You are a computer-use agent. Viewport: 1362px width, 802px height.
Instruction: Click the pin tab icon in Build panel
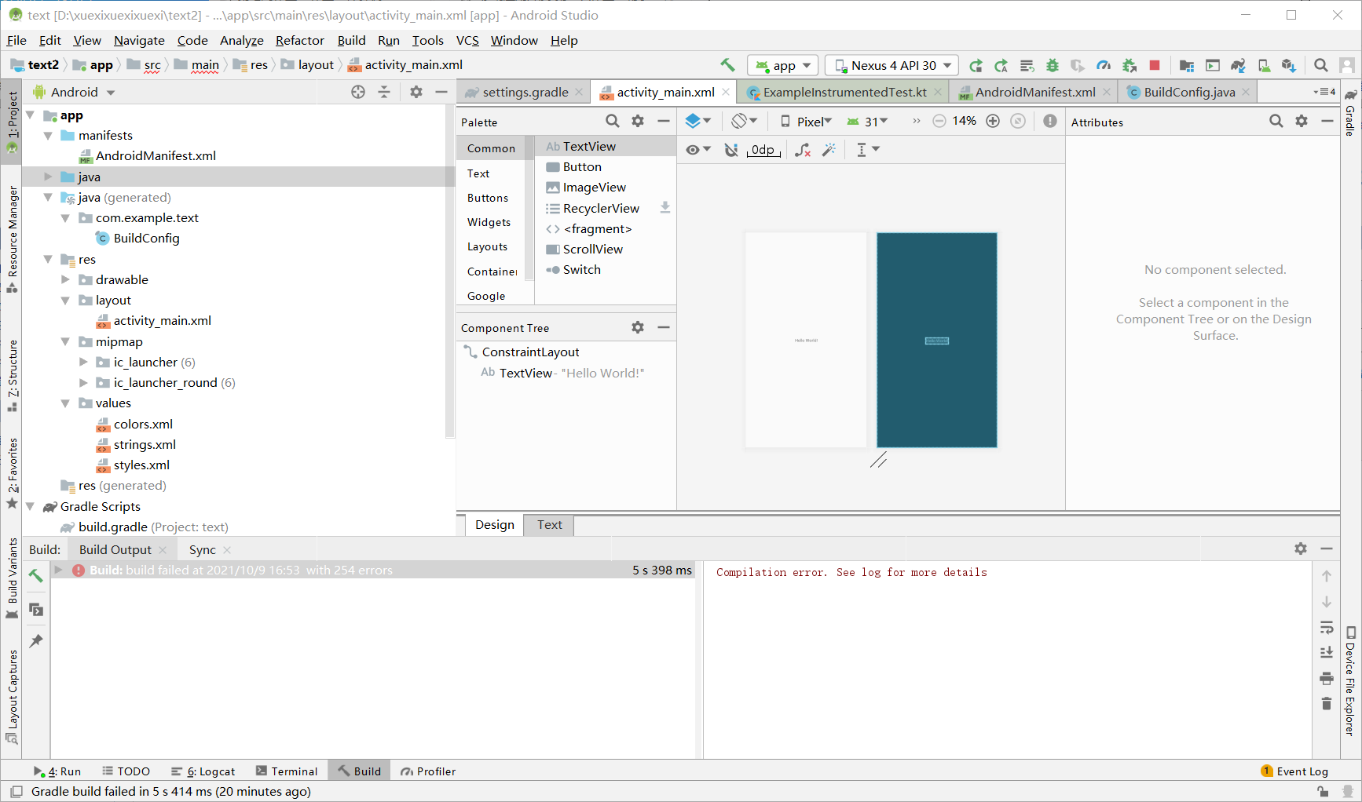[x=35, y=641]
